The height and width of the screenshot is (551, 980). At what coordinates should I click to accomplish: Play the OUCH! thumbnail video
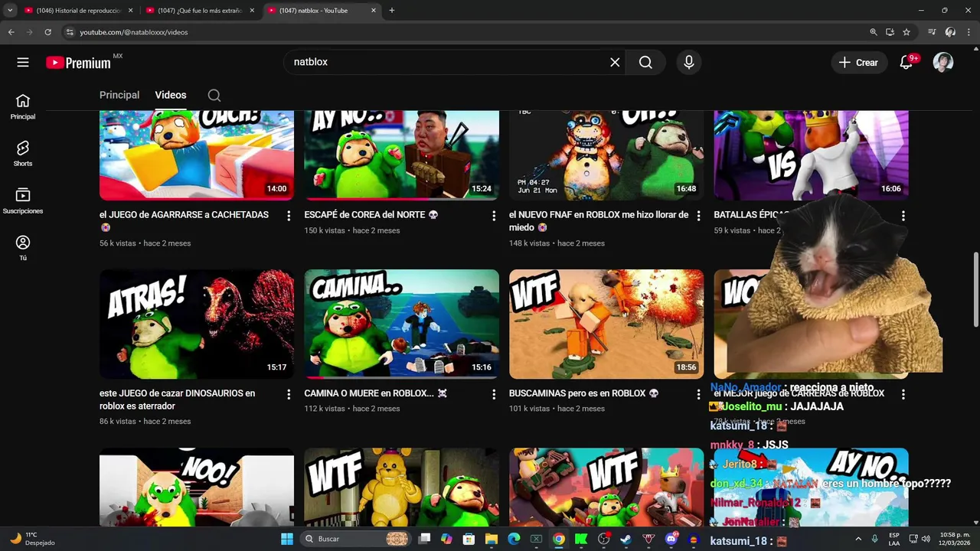point(197,155)
